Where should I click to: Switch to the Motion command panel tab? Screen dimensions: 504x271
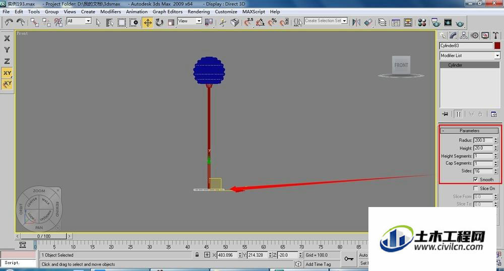tap(474, 35)
